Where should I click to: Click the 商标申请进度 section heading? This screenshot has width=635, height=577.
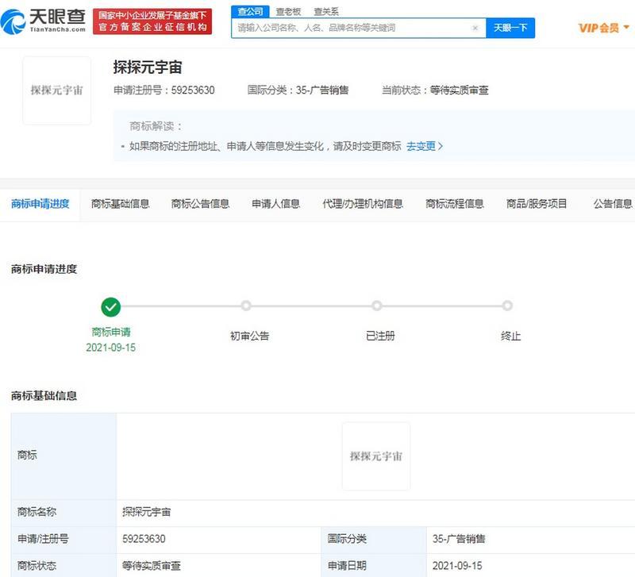[44, 269]
